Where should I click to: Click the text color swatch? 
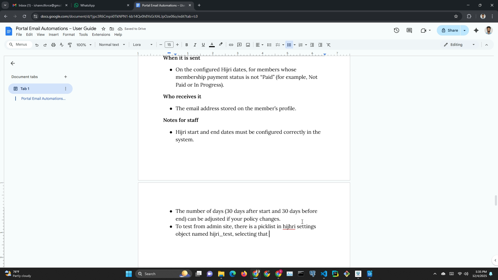(212, 45)
